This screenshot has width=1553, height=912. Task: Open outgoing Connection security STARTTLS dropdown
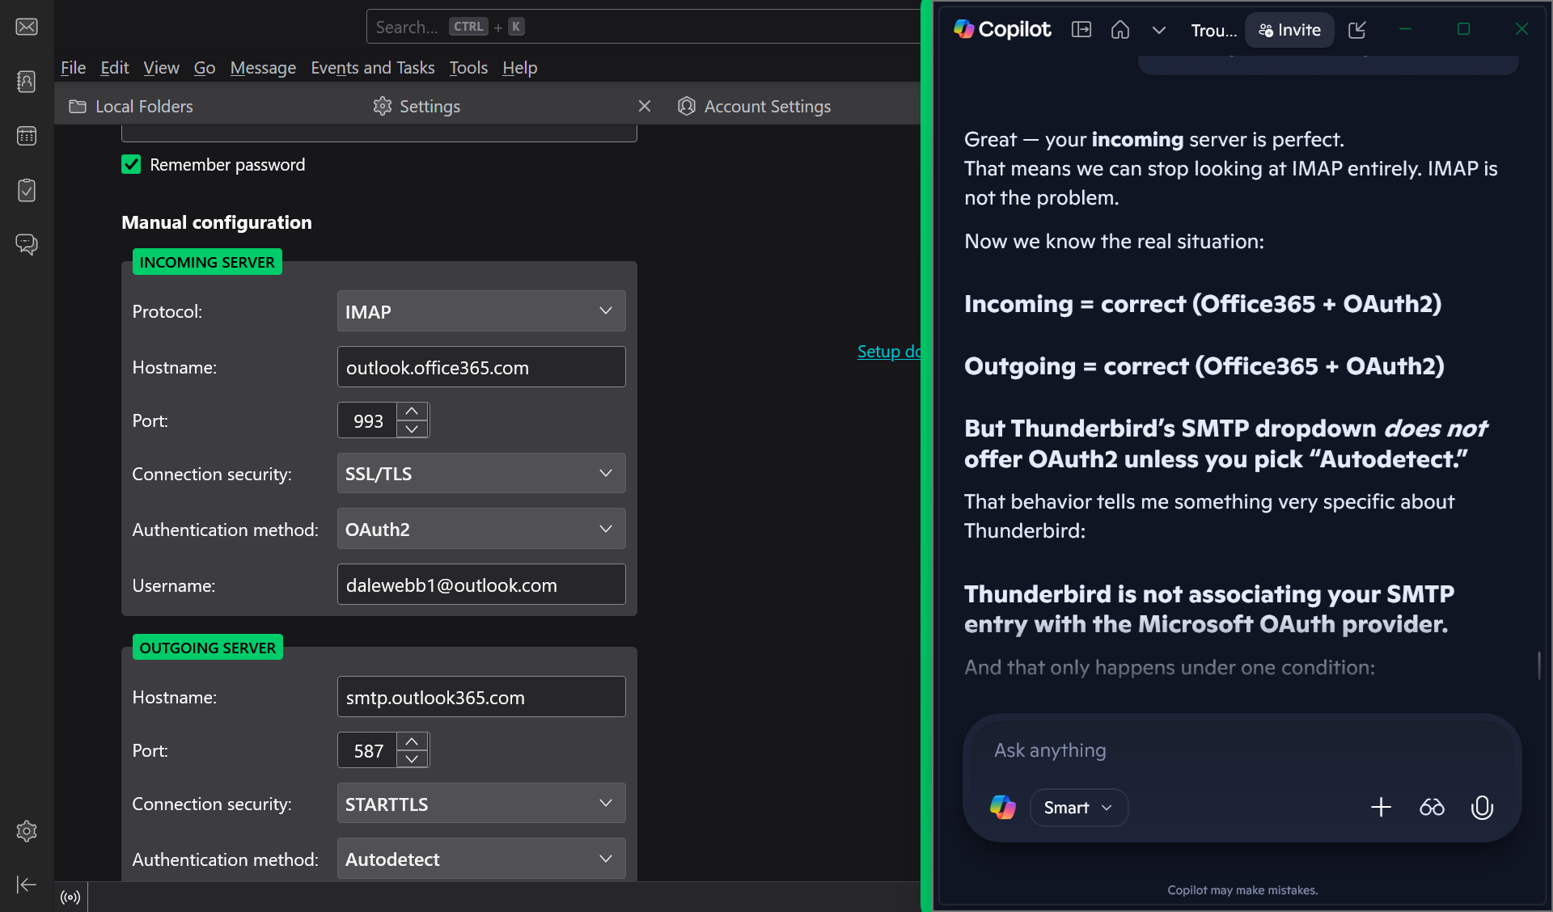coord(480,804)
